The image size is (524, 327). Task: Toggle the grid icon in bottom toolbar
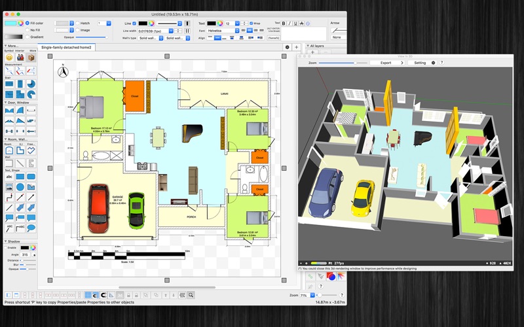tap(88, 295)
